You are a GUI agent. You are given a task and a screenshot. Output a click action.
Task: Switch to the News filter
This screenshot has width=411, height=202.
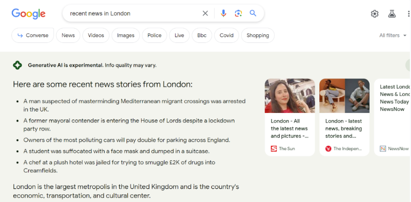pos(68,35)
